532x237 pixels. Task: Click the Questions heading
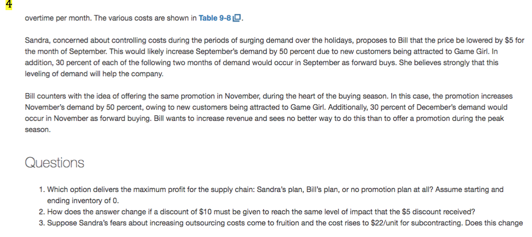coord(54,163)
